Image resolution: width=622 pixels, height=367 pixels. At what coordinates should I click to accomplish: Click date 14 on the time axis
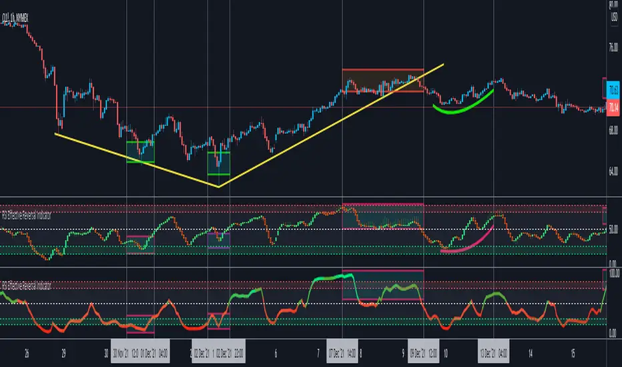531,353
